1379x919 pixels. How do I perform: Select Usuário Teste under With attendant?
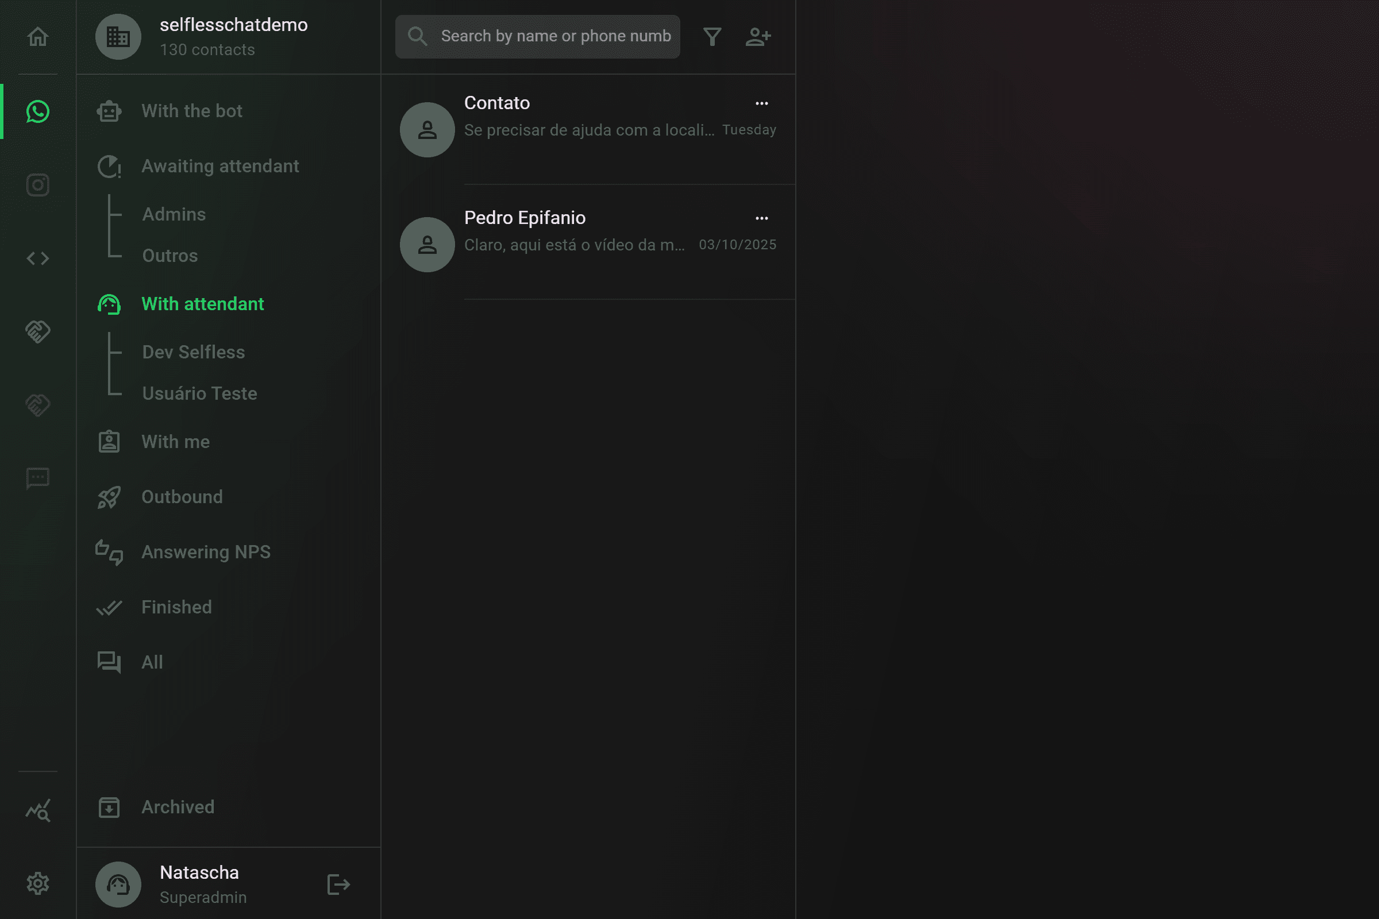pyautogui.click(x=200, y=393)
